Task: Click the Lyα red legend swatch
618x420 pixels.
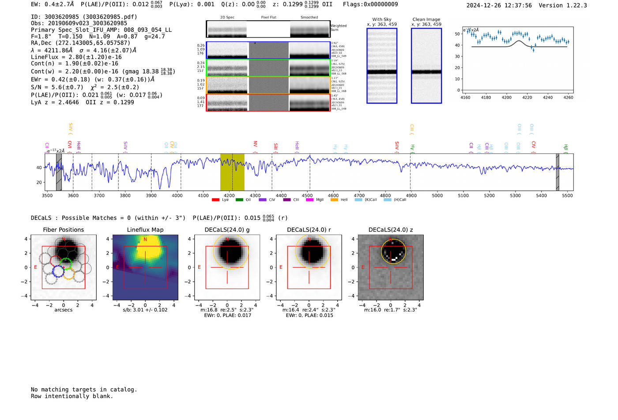Action: tap(215, 200)
